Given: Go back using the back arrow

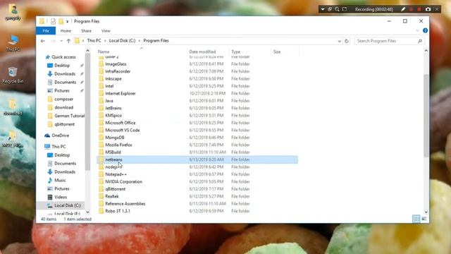Looking at the screenshot, I should 43,41.
